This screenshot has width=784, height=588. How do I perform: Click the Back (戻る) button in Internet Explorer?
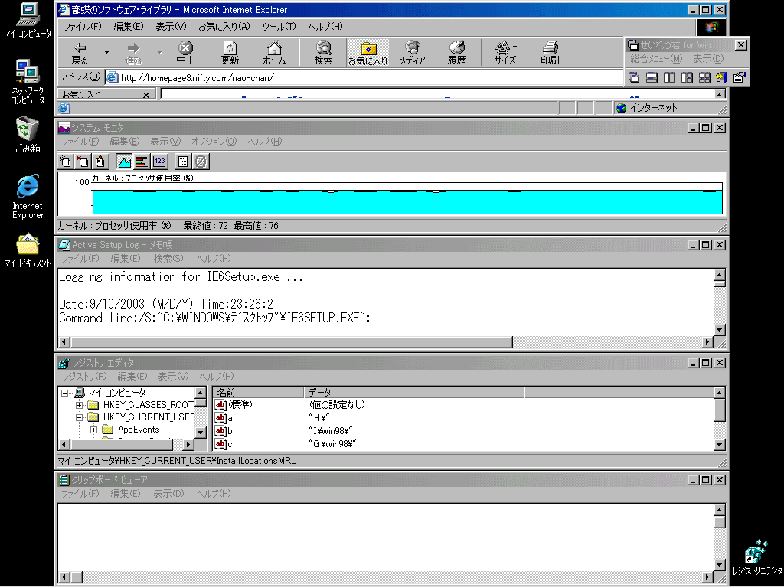click(80, 53)
